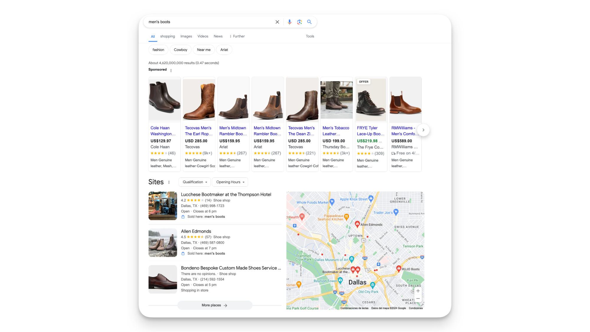Click More places link below store listings

click(x=214, y=305)
